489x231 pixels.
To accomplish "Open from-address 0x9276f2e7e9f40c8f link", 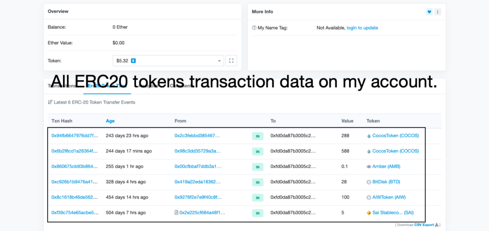I will pyautogui.click(x=198, y=197).
